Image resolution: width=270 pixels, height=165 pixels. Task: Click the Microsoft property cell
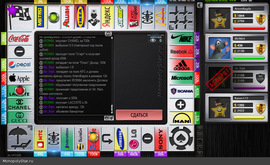pyautogui.click(x=181, y=78)
